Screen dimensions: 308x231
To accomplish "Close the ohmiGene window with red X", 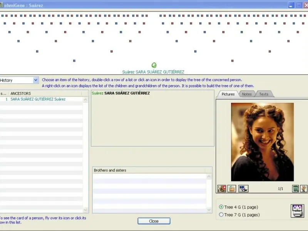I will pyautogui.click(x=306, y=5).
